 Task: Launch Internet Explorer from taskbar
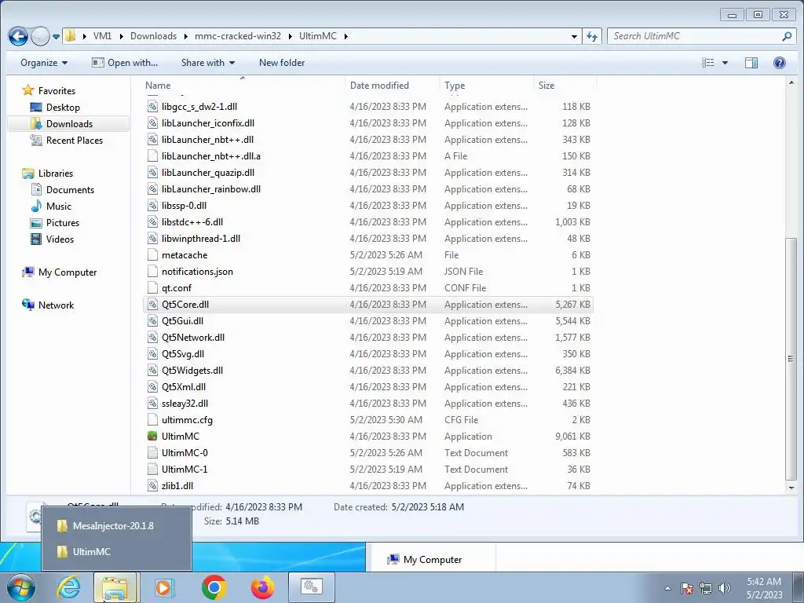tap(69, 587)
